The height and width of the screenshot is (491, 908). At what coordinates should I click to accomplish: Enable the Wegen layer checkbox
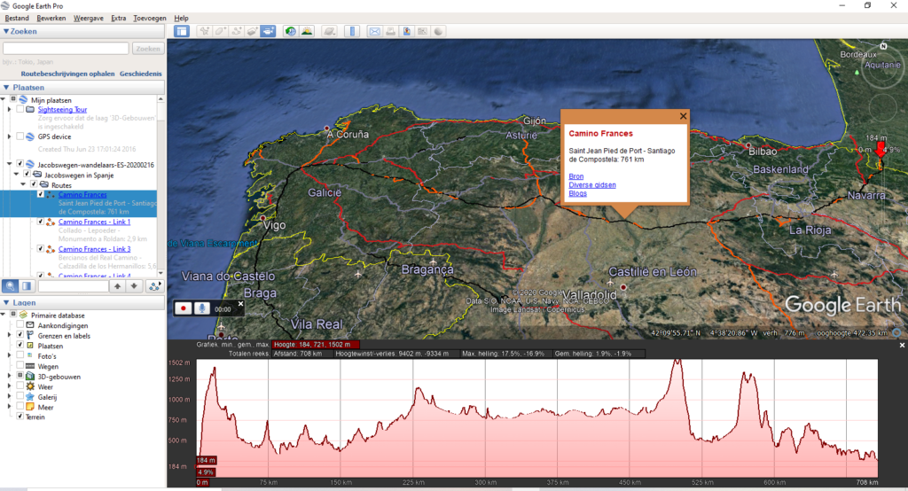pyautogui.click(x=20, y=366)
